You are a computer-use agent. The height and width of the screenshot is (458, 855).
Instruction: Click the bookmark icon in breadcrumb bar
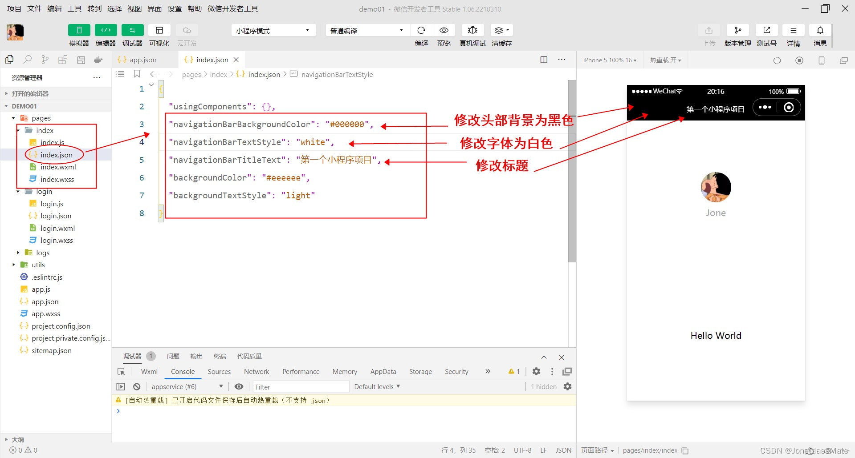tap(137, 74)
